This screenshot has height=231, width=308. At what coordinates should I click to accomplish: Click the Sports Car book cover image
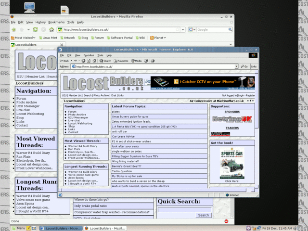(x=232, y=163)
